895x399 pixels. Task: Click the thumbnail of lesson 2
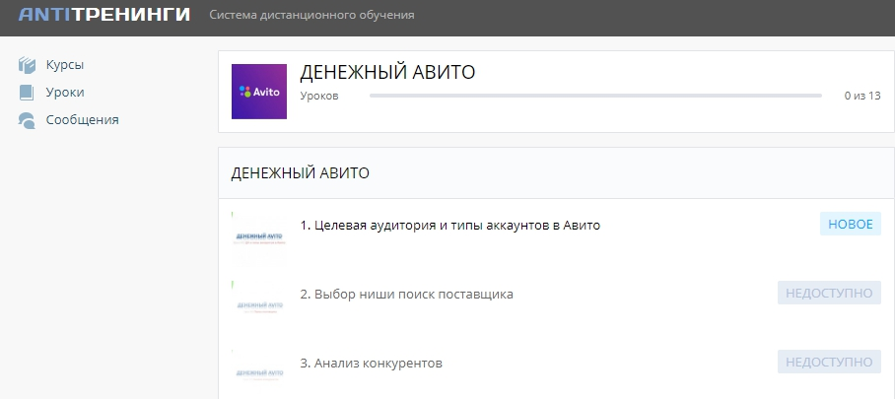click(259, 307)
